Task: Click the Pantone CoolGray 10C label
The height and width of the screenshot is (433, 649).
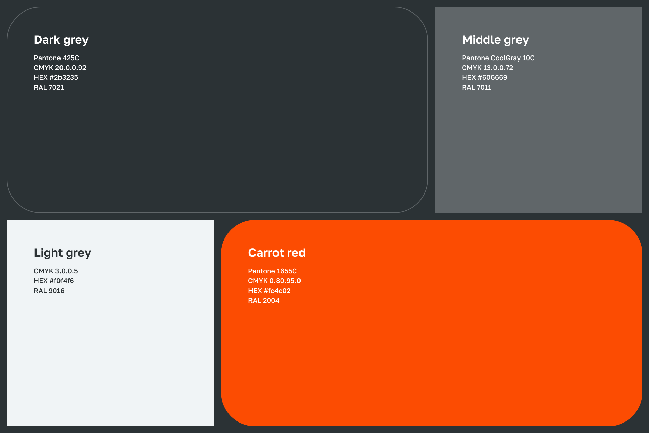Action: (x=498, y=58)
